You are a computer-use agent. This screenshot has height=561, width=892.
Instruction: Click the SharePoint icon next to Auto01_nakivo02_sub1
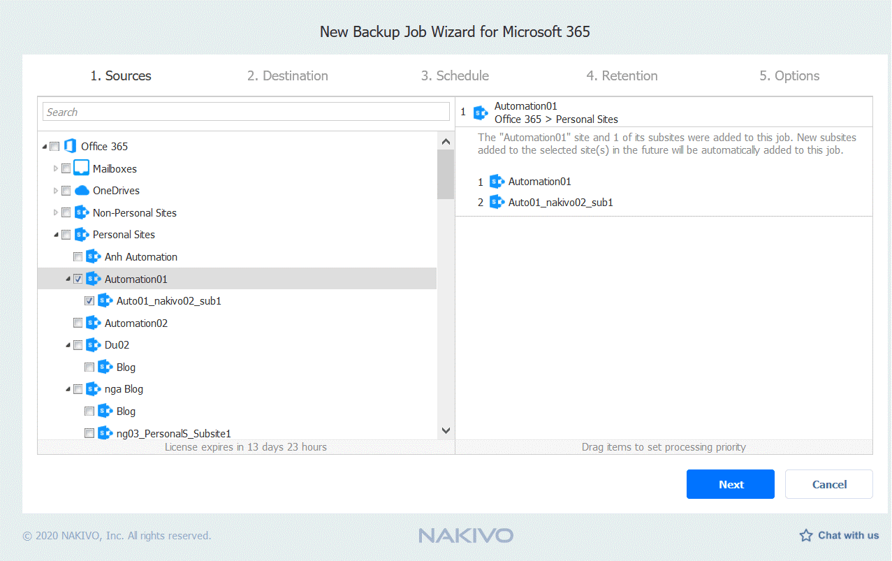click(105, 300)
